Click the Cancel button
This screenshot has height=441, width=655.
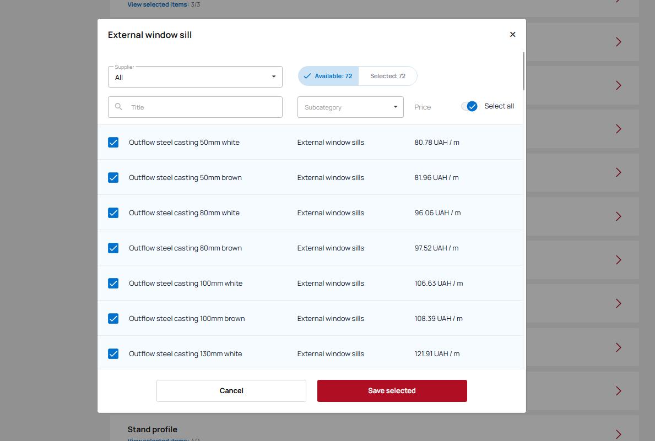(231, 391)
